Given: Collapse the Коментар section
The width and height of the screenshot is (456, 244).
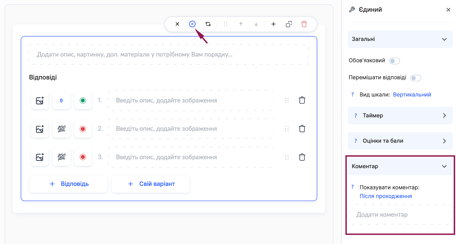Looking at the screenshot, I should point(400,166).
